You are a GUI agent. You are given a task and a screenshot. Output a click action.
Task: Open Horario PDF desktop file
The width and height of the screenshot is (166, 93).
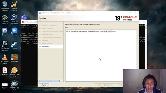5,71
